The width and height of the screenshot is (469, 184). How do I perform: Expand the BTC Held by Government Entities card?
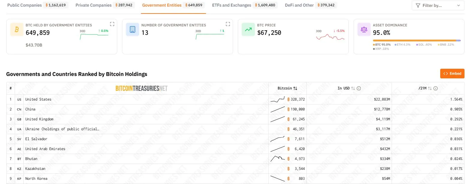point(112,24)
